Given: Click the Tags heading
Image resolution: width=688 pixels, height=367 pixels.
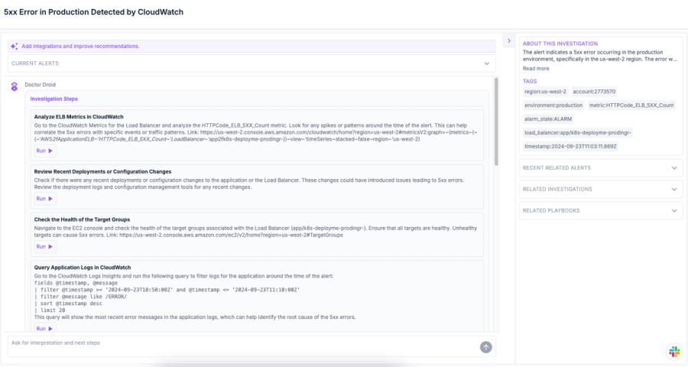Looking at the screenshot, I should pos(530,81).
